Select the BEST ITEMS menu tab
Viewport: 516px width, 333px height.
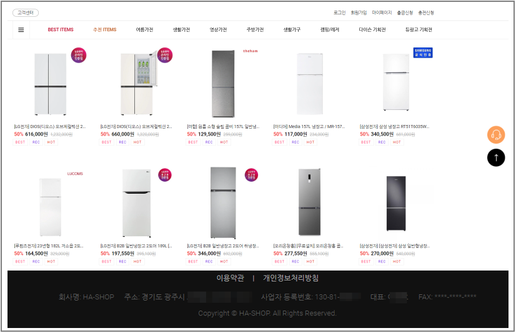[61, 29]
